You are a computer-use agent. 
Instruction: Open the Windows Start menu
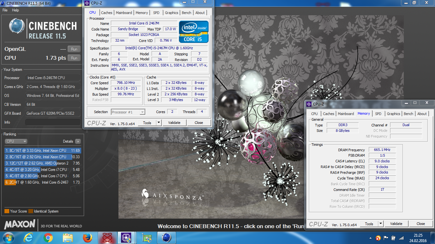coord(8,238)
